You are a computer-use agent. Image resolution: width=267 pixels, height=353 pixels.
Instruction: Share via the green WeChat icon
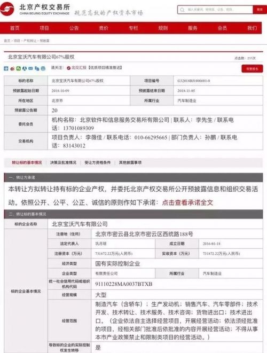pos(19,68)
